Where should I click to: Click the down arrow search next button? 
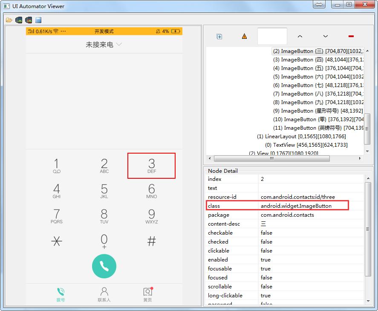[325, 36]
